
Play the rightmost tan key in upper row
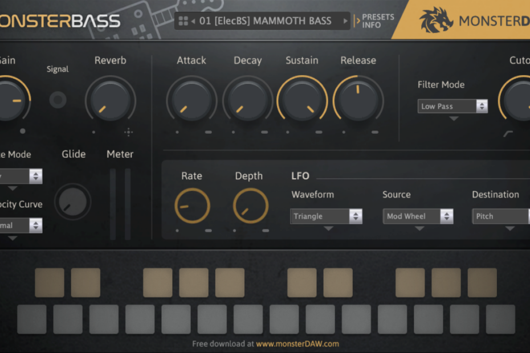point(482,283)
